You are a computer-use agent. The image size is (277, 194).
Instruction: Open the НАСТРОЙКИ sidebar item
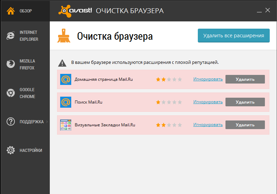click(31, 151)
